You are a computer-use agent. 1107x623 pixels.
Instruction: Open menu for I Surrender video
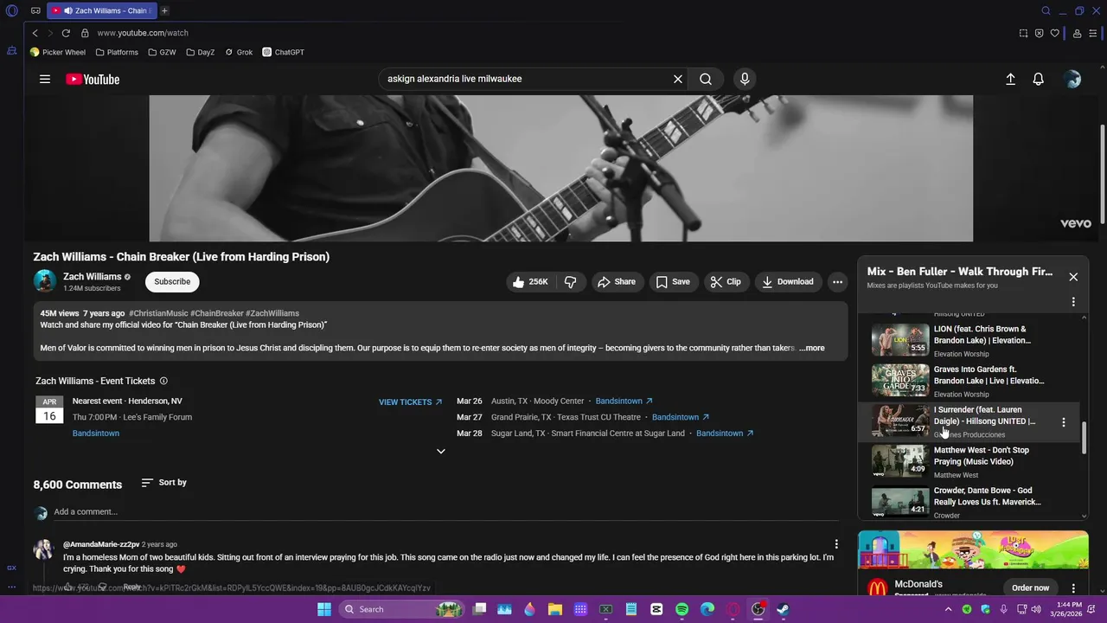point(1064,422)
